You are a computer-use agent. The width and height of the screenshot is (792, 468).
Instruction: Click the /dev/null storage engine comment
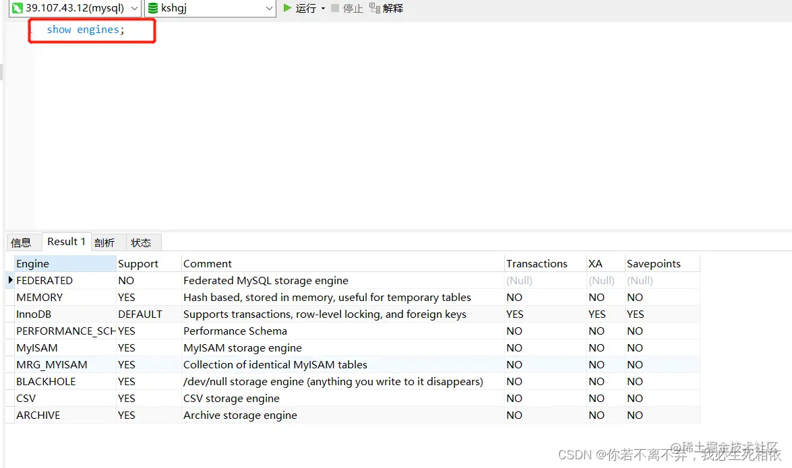click(x=343, y=382)
